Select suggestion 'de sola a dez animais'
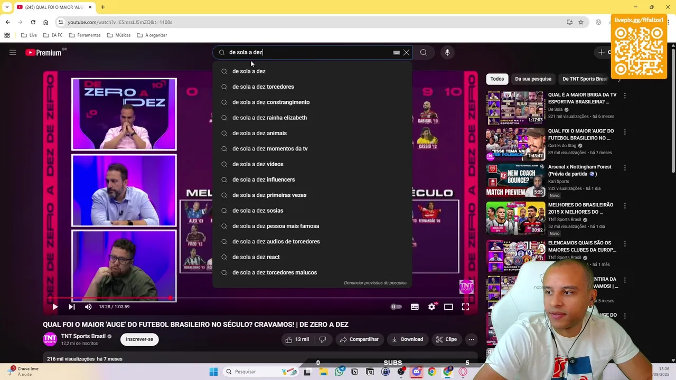 click(x=312, y=133)
